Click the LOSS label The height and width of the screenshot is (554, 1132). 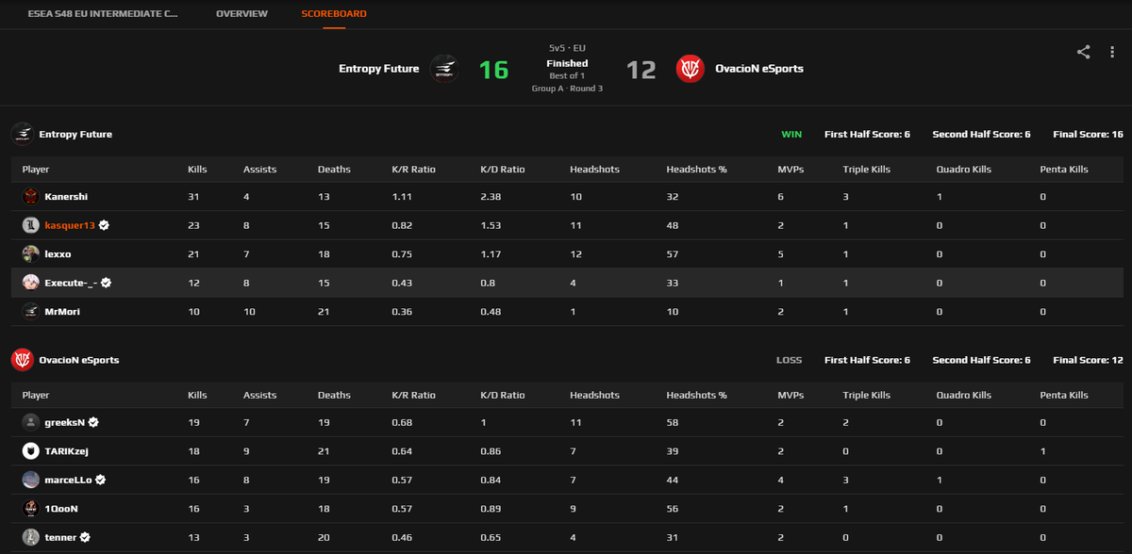pos(790,359)
